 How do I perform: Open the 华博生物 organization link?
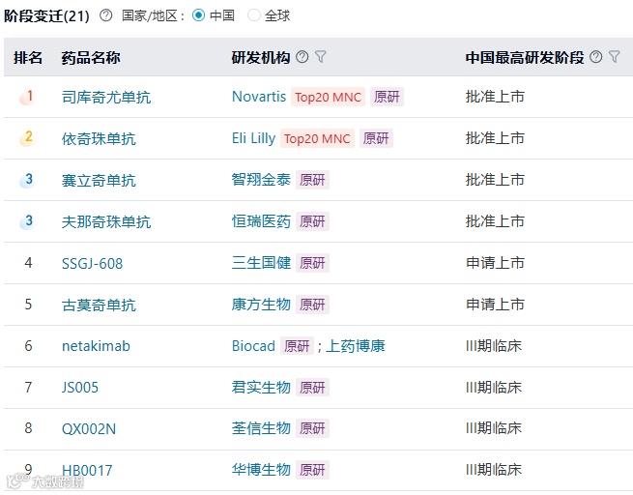click(261, 470)
